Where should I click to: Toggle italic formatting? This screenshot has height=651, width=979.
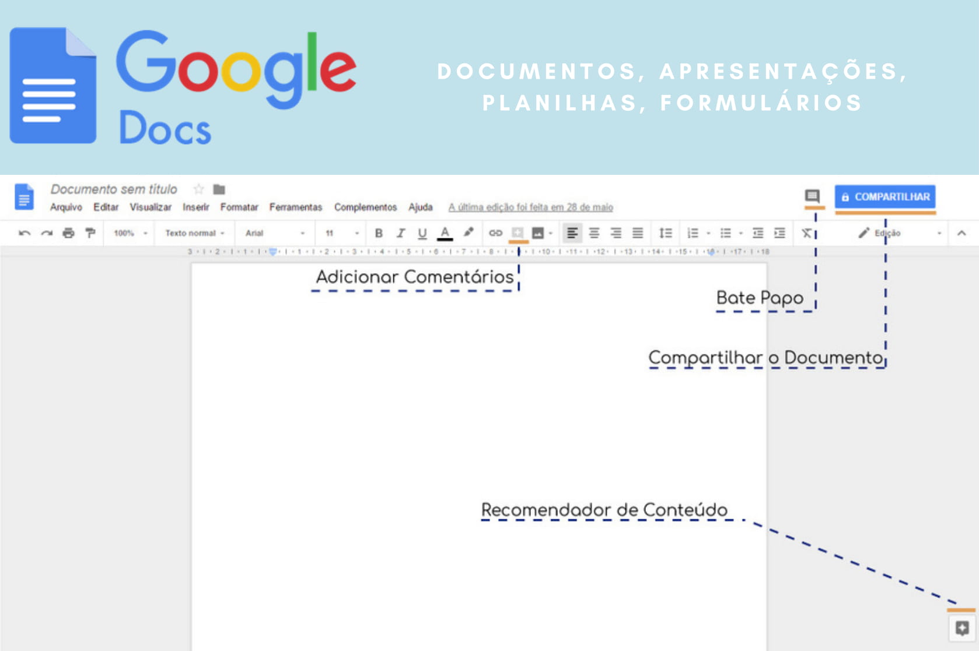400,233
